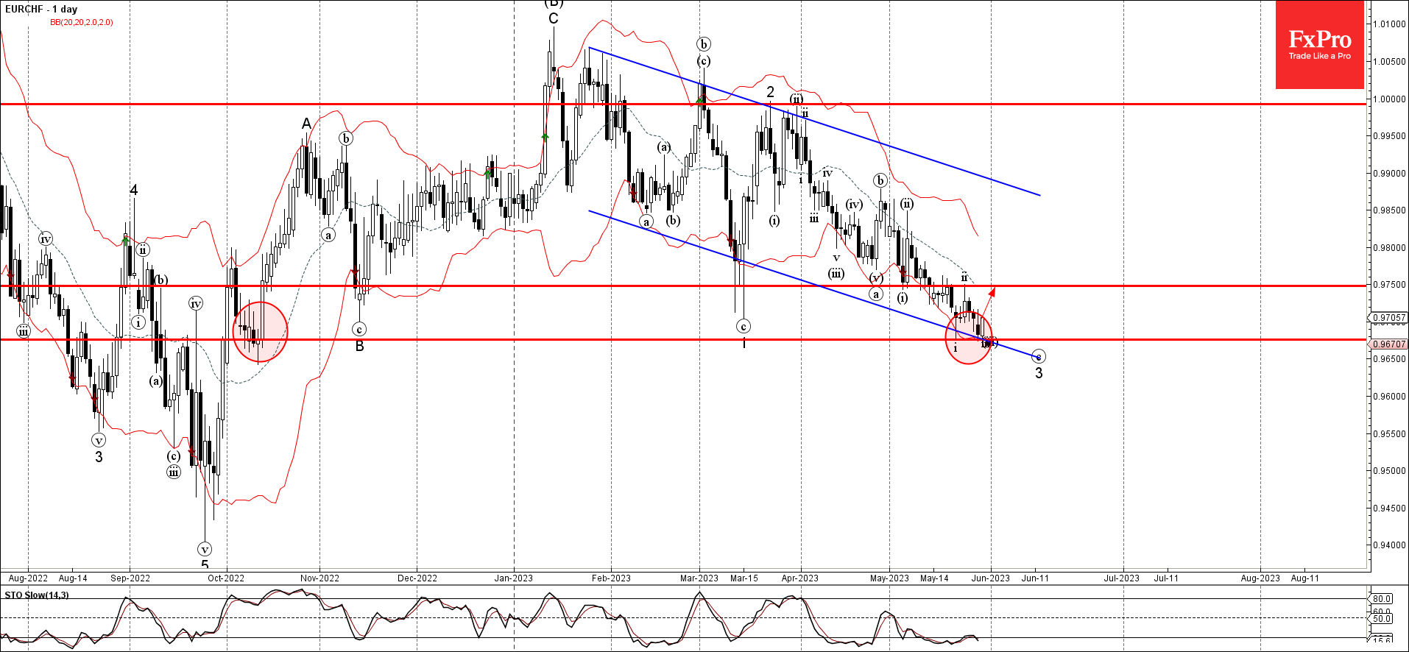Viewport: 1409px width, 652px height.
Task: Click the Mar-2023 date label
Action: click(x=699, y=578)
